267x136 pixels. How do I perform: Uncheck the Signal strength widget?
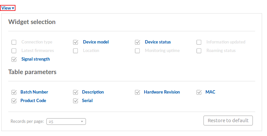(x=14, y=59)
